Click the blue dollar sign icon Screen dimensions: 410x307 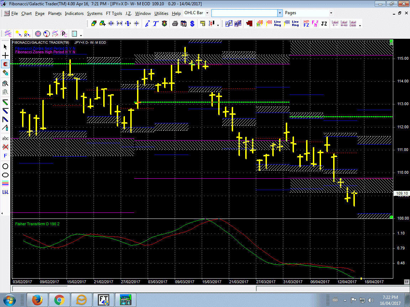click(192, 24)
